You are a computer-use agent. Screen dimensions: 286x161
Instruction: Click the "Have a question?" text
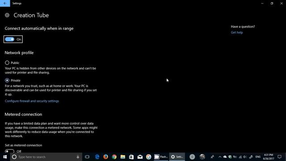(x=243, y=27)
